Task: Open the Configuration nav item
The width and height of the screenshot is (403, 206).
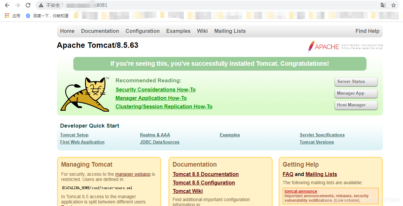Action: [143, 31]
